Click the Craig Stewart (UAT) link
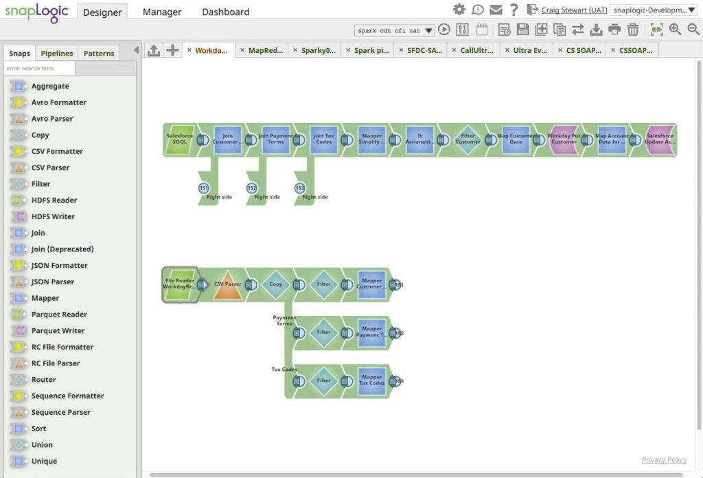 [574, 10]
